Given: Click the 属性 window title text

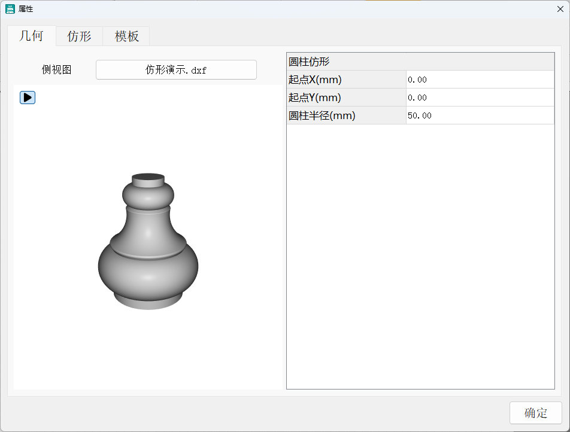Looking at the screenshot, I should 26,9.
